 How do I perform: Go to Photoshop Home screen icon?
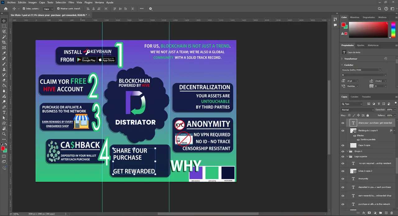click(6, 9)
